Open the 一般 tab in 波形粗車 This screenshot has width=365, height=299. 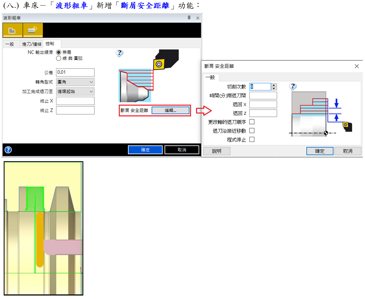[x=10, y=44]
